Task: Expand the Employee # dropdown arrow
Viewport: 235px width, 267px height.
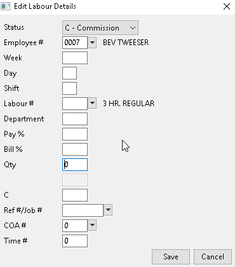Action: [92, 43]
